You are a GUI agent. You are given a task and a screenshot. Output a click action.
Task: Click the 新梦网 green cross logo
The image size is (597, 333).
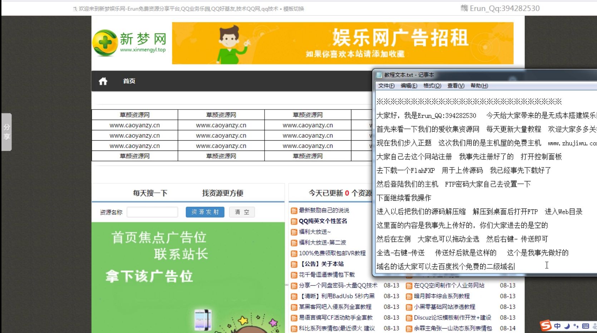pyautogui.click(x=105, y=43)
